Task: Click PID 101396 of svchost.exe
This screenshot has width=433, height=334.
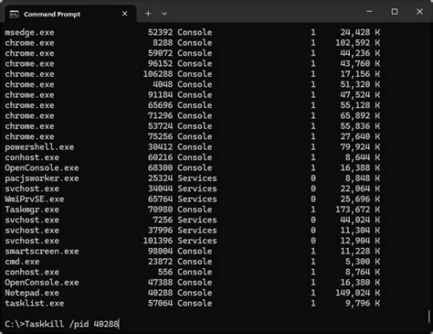Action: click(158, 241)
